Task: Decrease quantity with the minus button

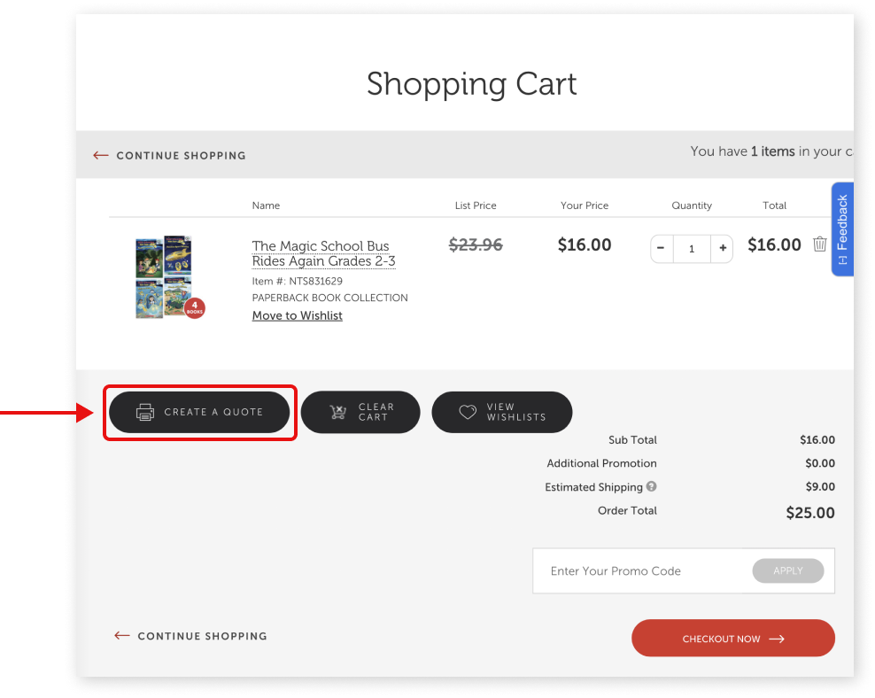Action: pos(662,248)
